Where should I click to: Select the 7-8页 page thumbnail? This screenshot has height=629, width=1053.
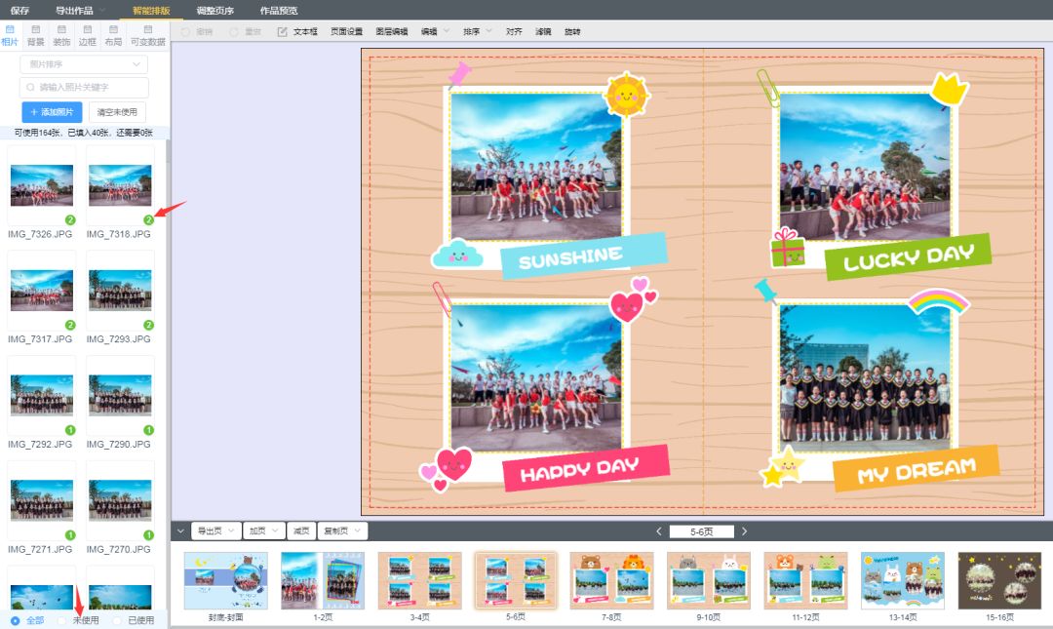611,580
